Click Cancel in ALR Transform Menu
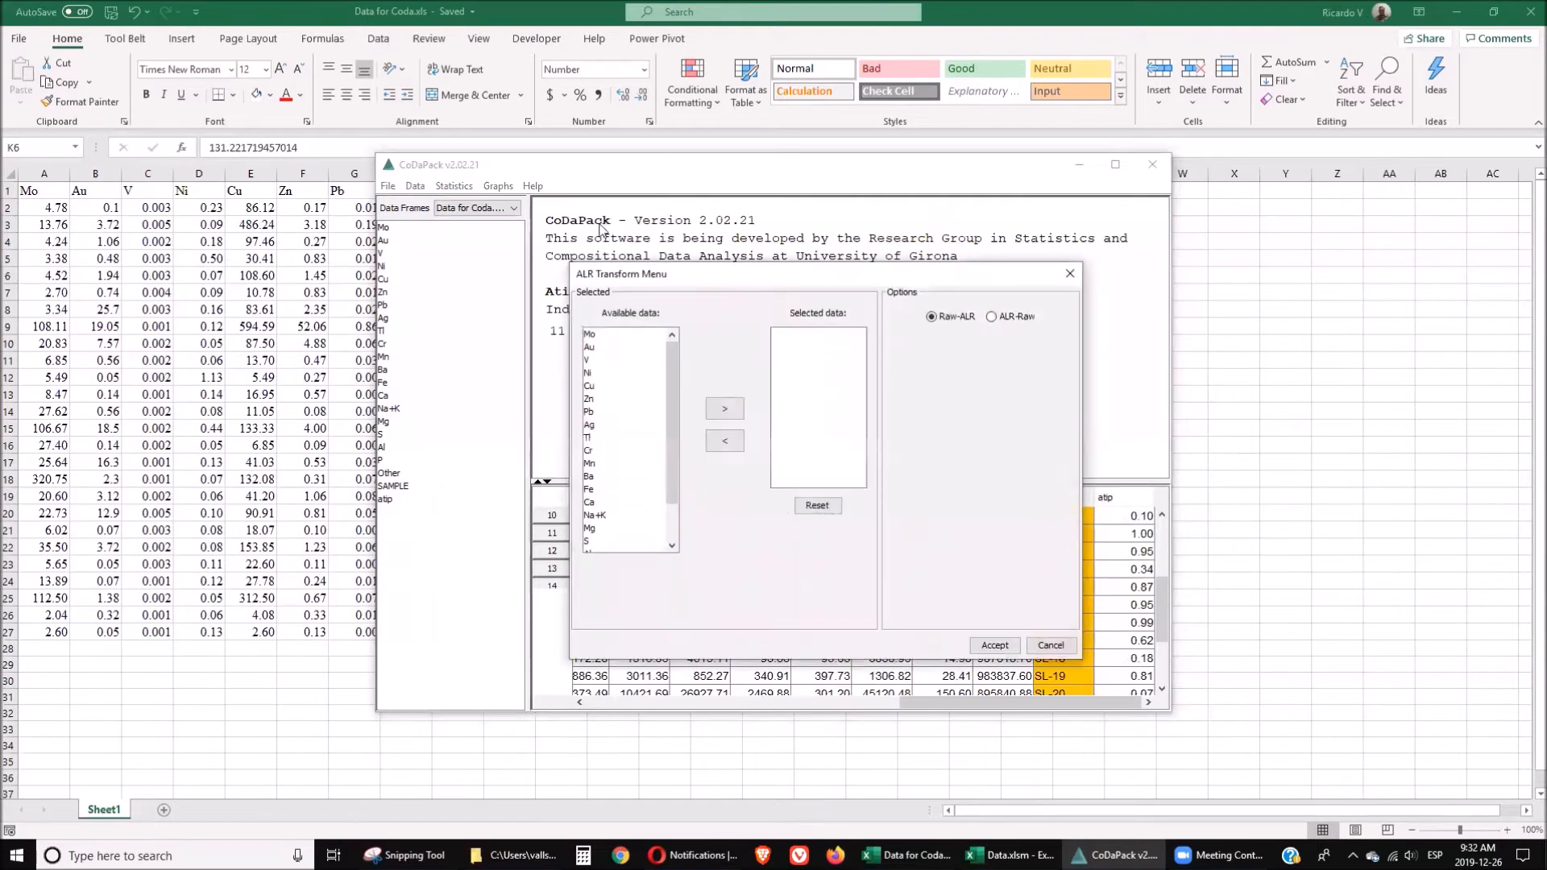Viewport: 1547px width, 870px height. 1051,645
